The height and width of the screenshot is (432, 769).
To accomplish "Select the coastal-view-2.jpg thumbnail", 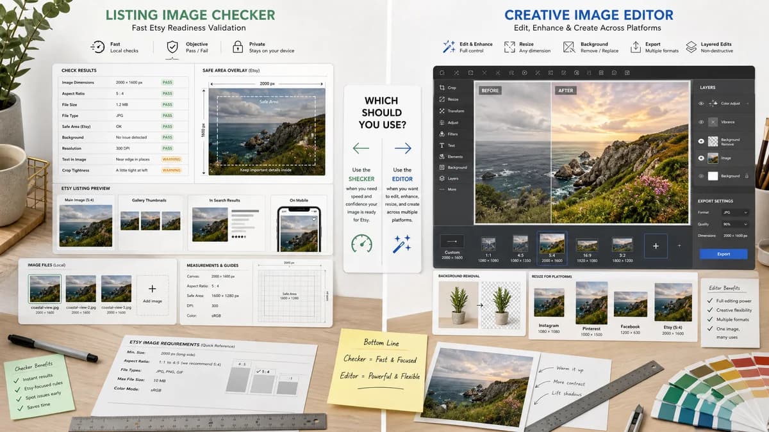I will click(81, 289).
